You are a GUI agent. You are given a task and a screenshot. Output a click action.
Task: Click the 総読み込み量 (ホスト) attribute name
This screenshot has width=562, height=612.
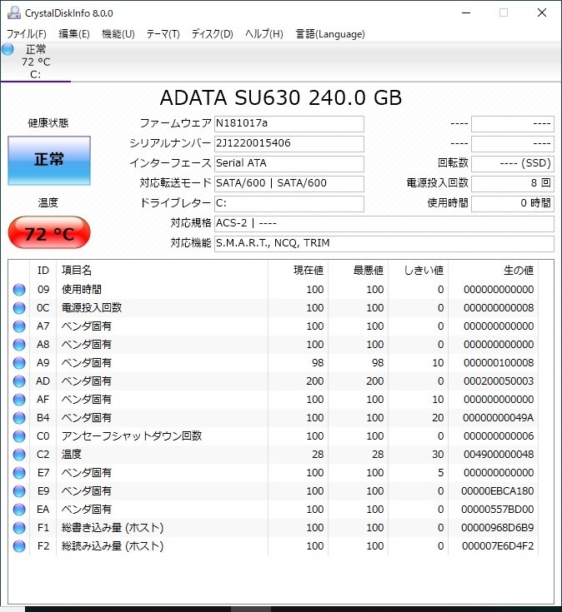click(113, 546)
